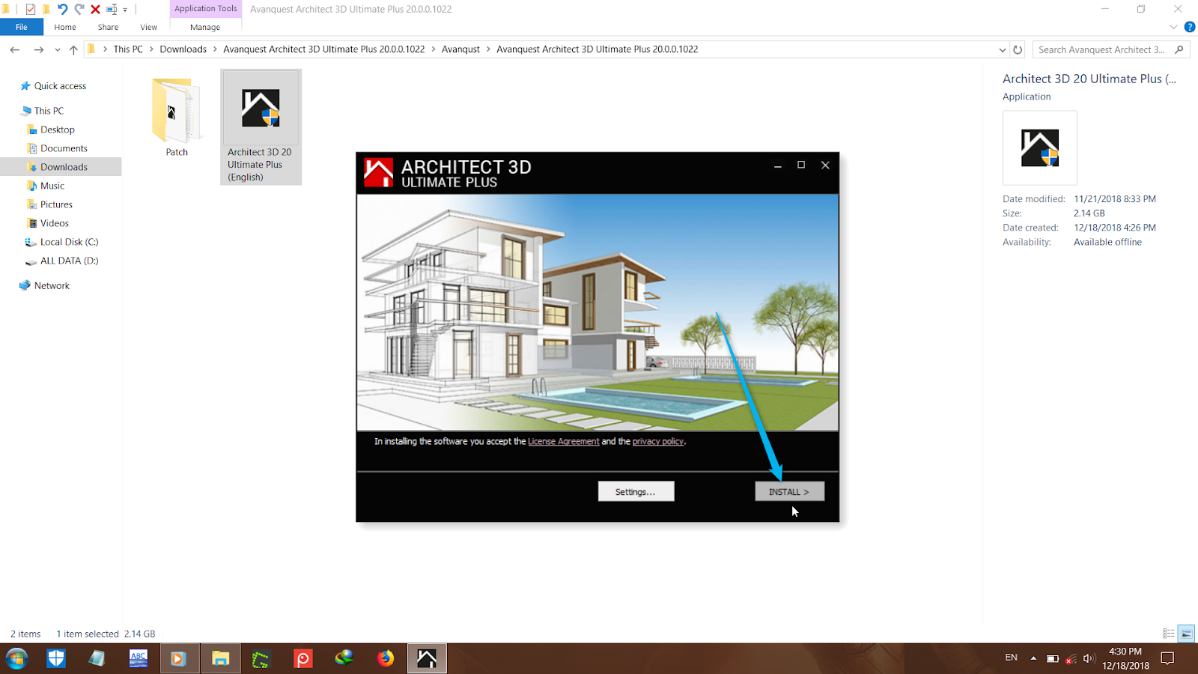Open the privacy policy link
1198x674 pixels.
(x=657, y=441)
